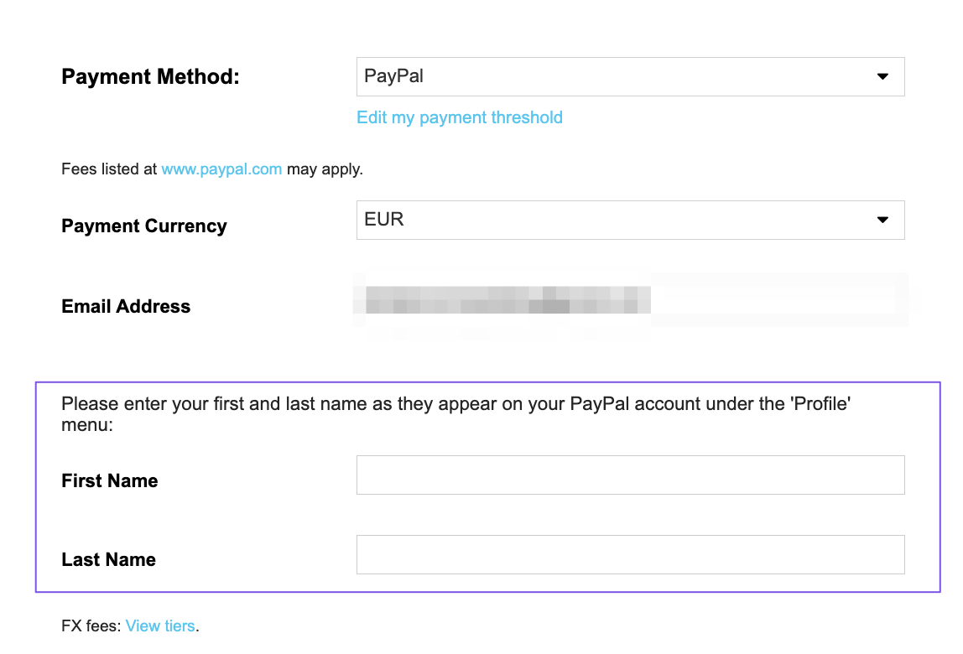The image size is (963, 654).
Task: Follow the www.paypal.com link
Action: pos(221,169)
